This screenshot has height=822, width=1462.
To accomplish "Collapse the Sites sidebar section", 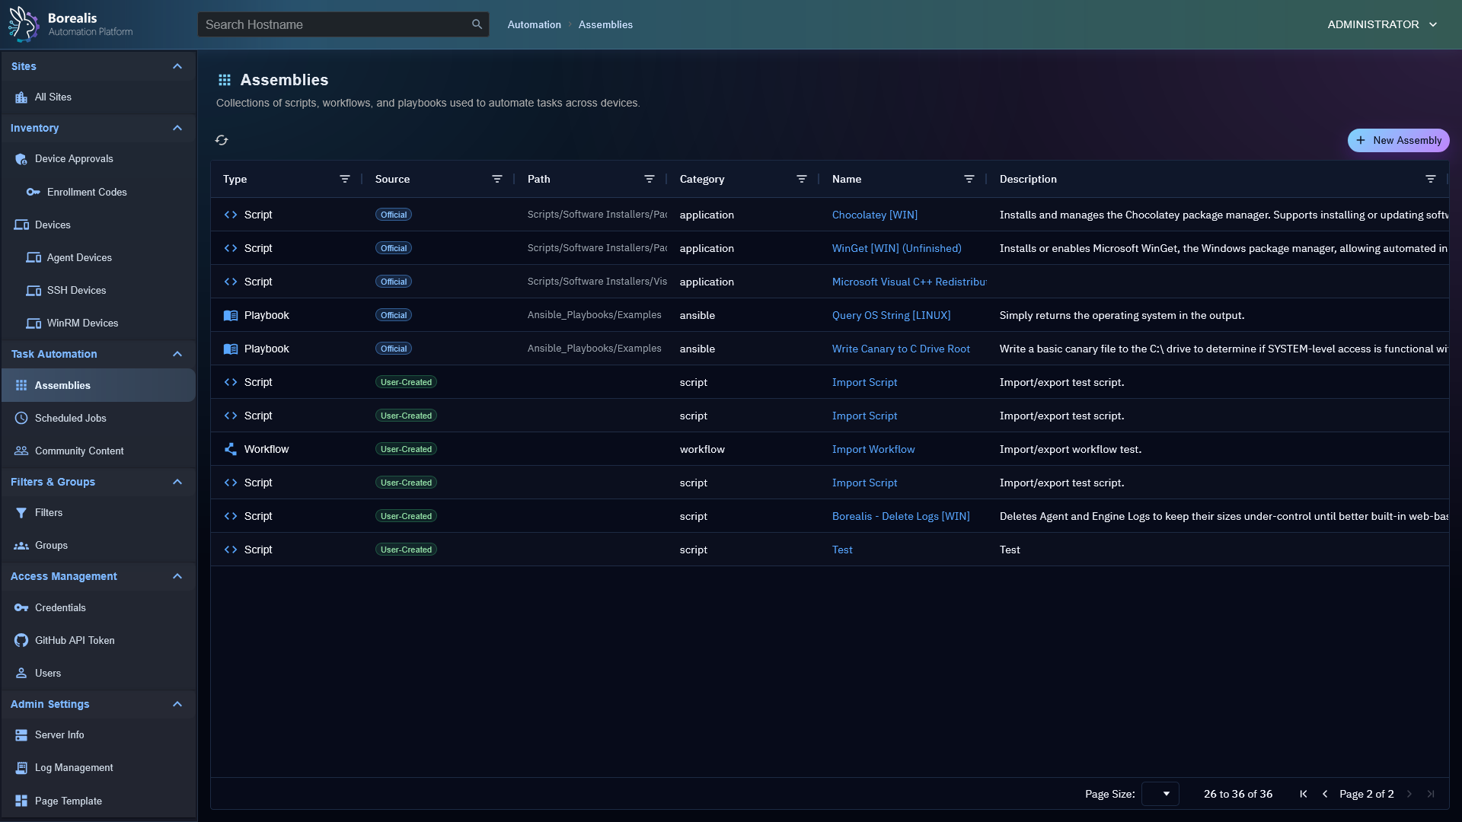I will [177, 66].
